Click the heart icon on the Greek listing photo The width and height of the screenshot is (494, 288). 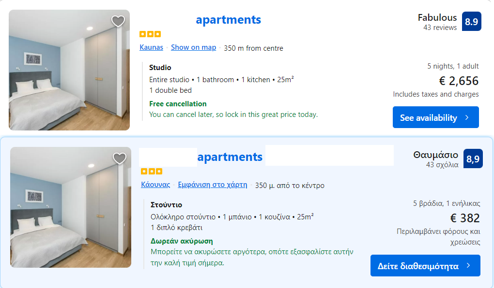click(119, 158)
